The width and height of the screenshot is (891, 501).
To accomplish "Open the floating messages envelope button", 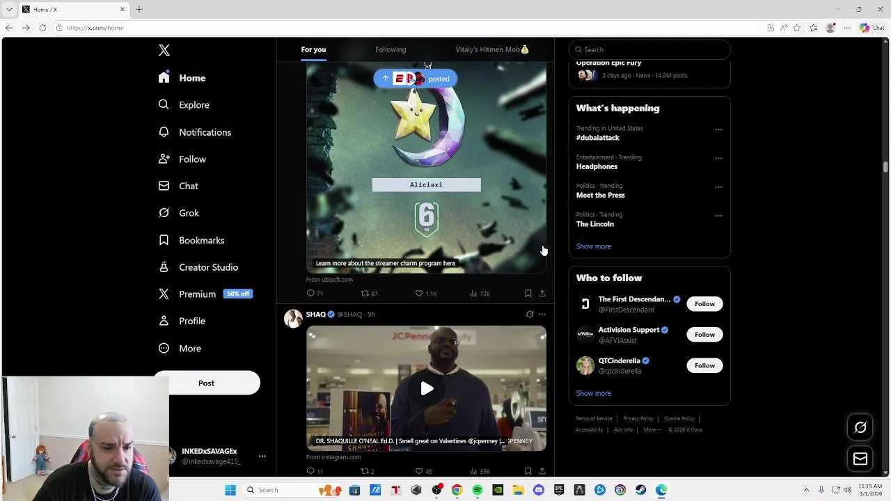I will pyautogui.click(x=860, y=459).
